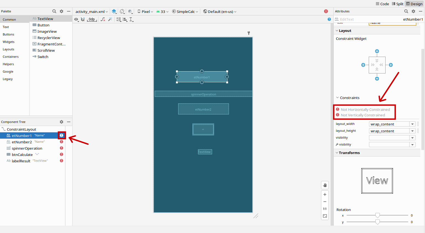425x233 pixels.
Task: Select the Buttons category in Palette
Action: pos(8,34)
